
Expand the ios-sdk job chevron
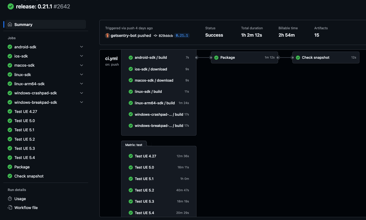81,56
